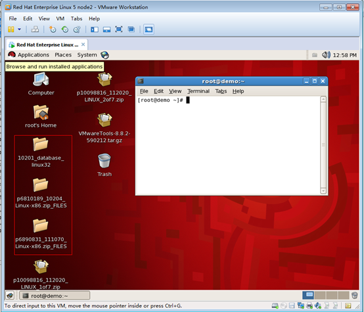Click the revert to snapshot icon

65,30
